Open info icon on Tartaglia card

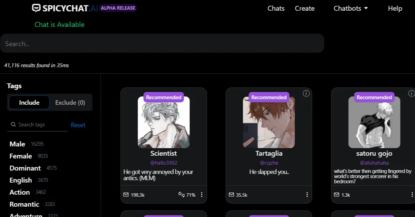point(306,93)
